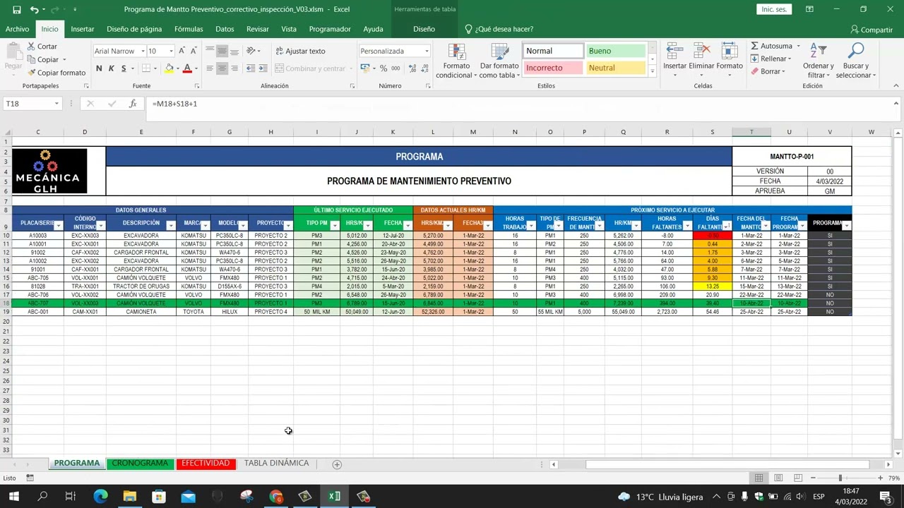This screenshot has width=904, height=508.
Task: Click the text orientation icon
Action: (252, 51)
